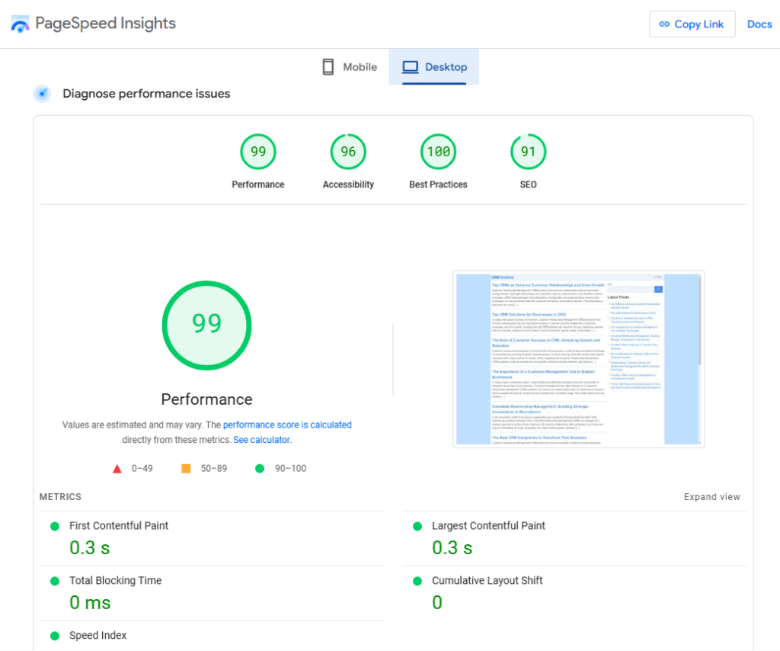
Task: Click the large Performance heading below the gauge
Action: tap(207, 399)
